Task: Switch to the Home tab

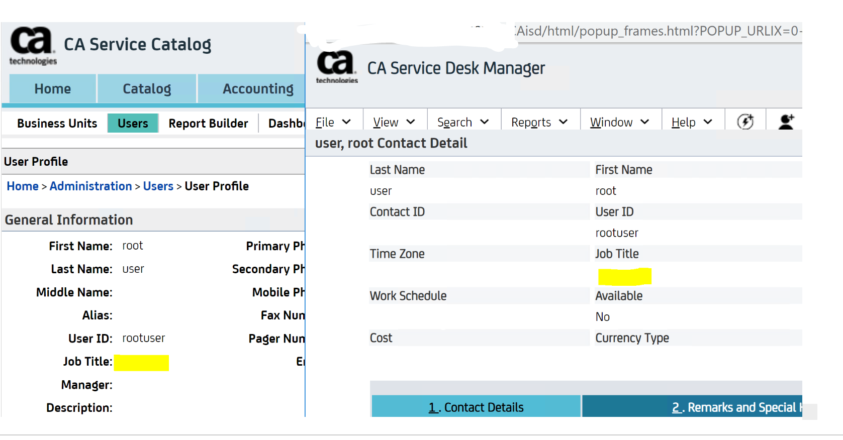Action: click(53, 89)
